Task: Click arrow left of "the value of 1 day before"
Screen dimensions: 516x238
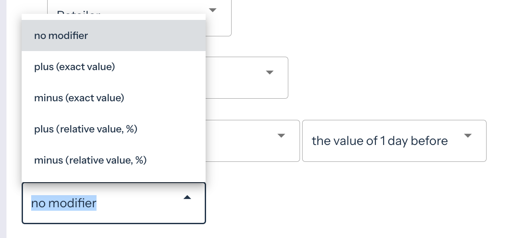Action: [281, 136]
